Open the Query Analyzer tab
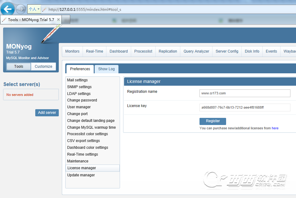This screenshot has width=296, height=198. click(196, 51)
